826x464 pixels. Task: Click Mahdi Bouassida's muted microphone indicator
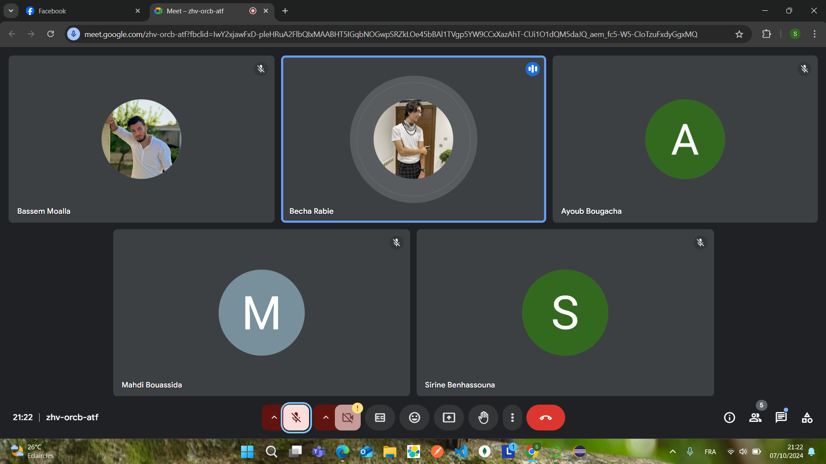pos(396,243)
